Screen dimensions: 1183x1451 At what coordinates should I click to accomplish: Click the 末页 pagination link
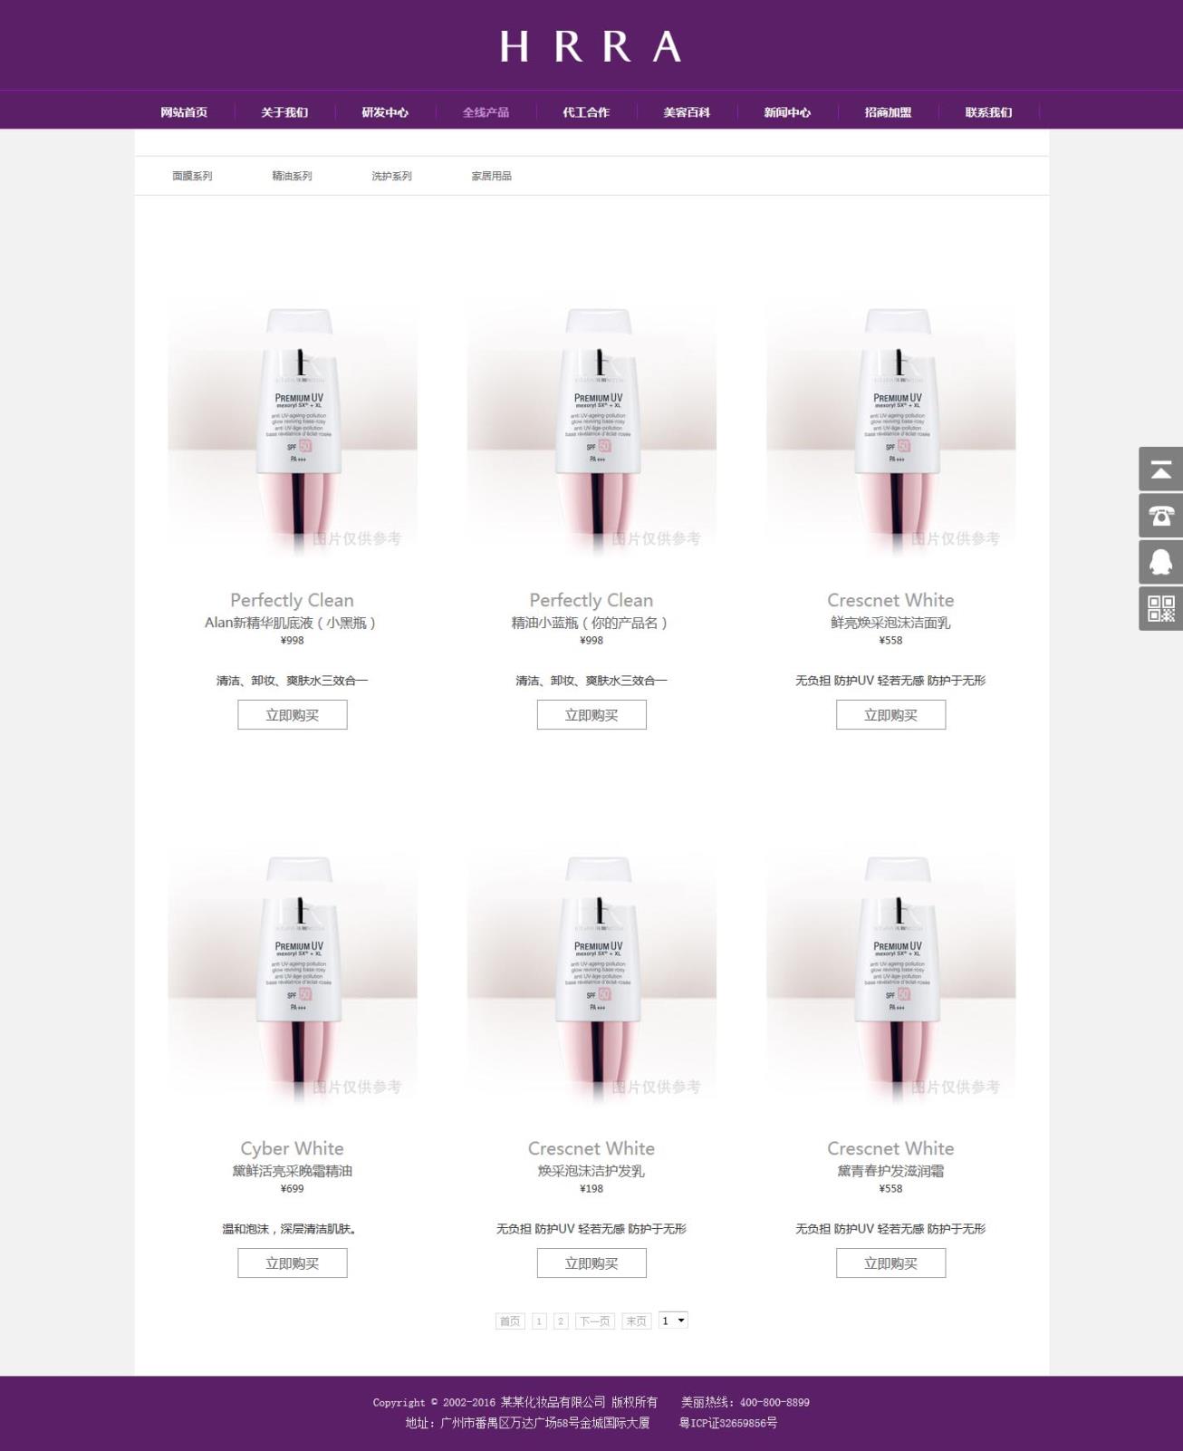pyautogui.click(x=637, y=1321)
